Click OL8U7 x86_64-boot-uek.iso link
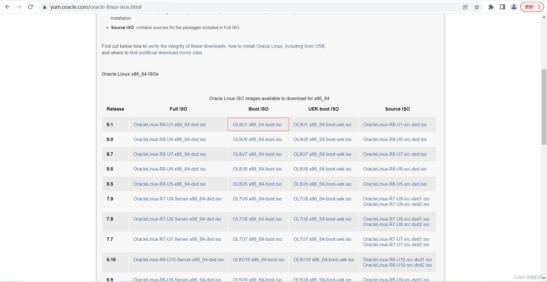The width and height of the screenshot is (547, 282). [322, 154]
